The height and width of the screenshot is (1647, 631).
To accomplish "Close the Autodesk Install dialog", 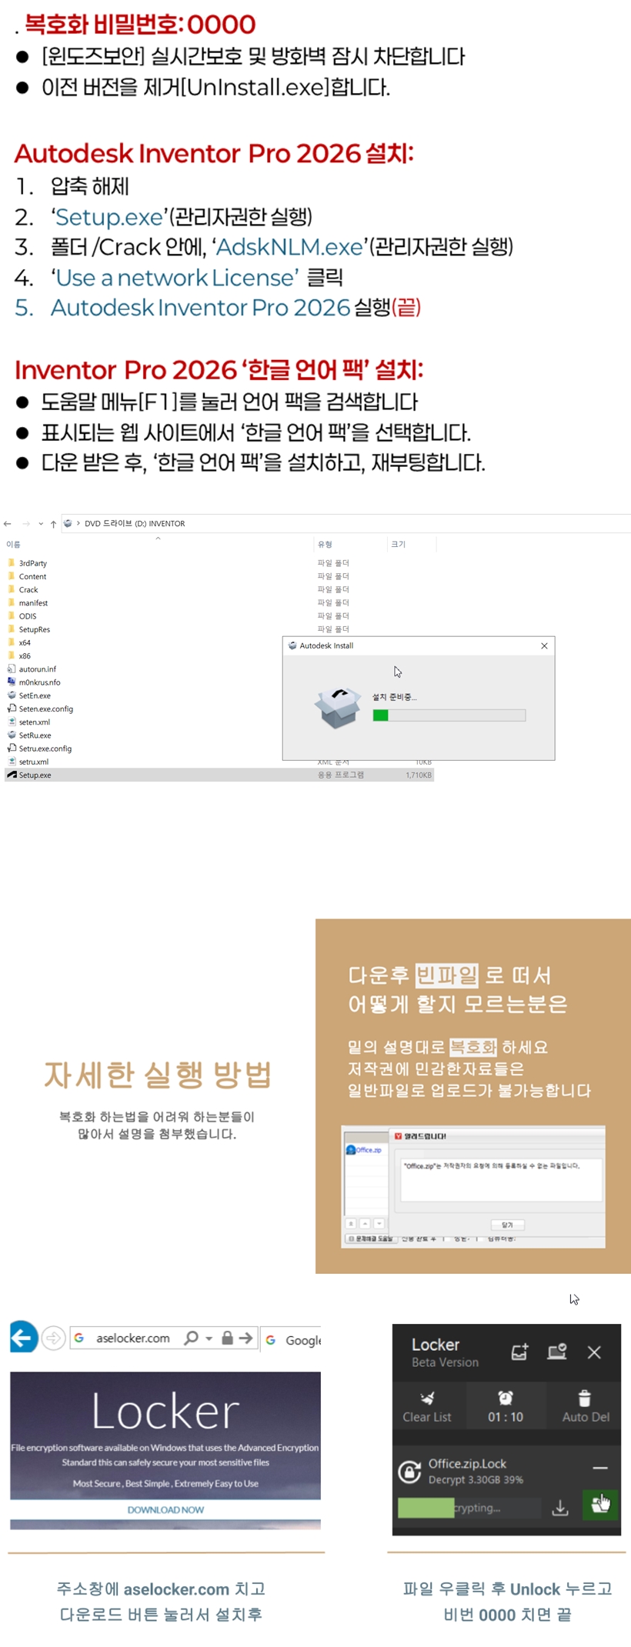I will point(545,646).
